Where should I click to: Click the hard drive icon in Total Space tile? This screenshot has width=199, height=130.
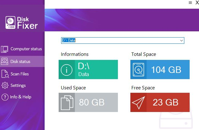[138, 70]
